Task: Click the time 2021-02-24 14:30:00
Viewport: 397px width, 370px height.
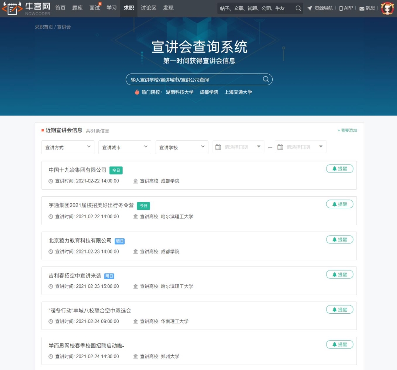Action: tap(98, 357)
